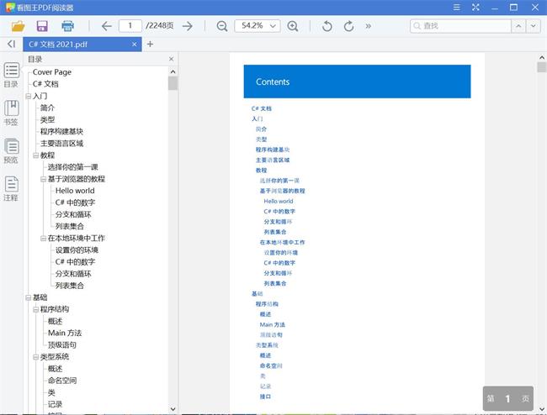Go to the next page arrow
The height and width of the screenshot is (415, 547).
tap(188, 26)
